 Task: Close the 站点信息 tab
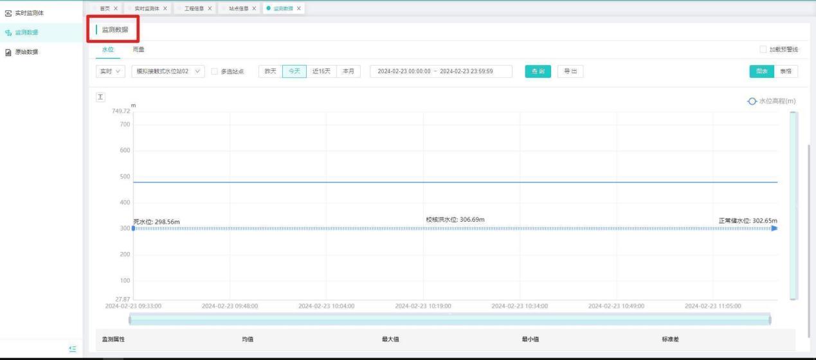pos(254,8)
